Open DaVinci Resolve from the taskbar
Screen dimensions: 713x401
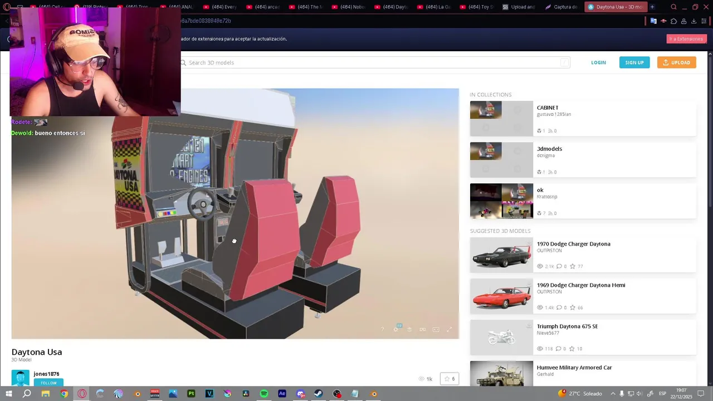[x=246, y=394]
